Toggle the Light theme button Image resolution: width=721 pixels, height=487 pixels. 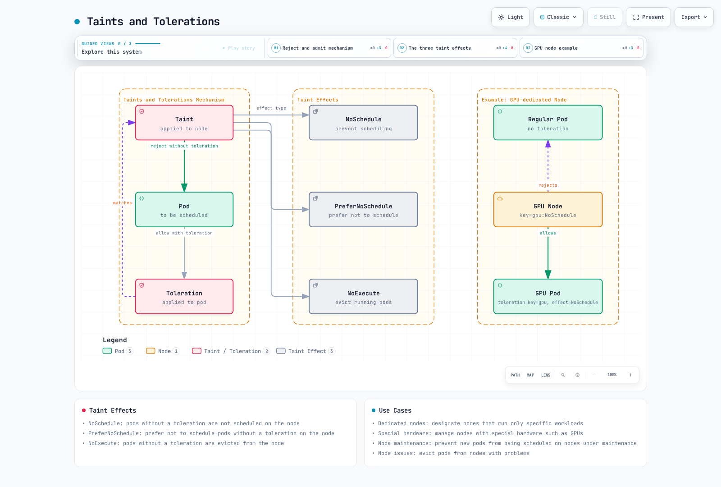click(x=511, y=17)
